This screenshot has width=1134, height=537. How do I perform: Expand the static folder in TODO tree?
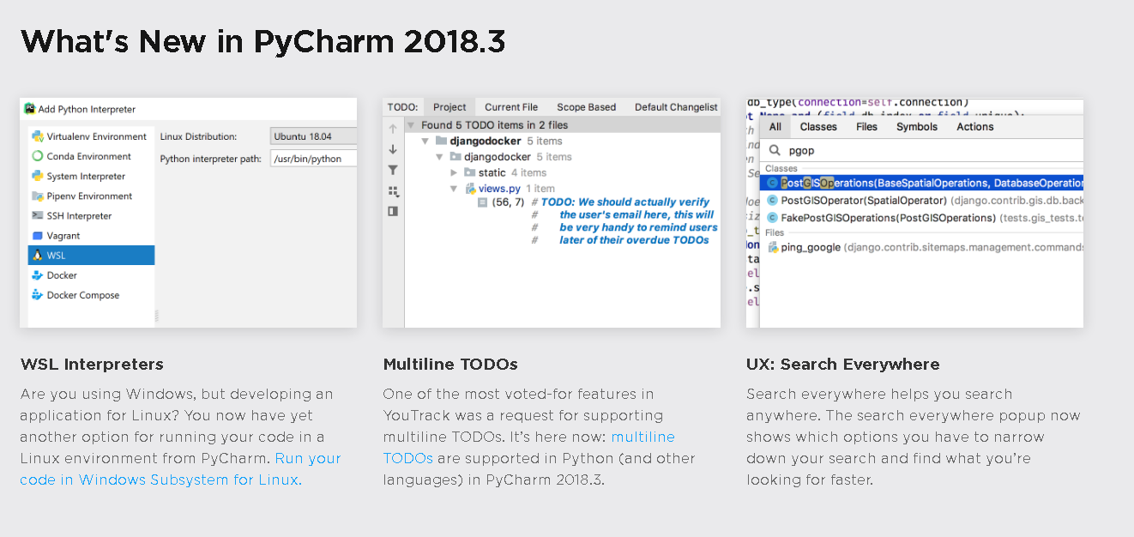click(455, 172)
